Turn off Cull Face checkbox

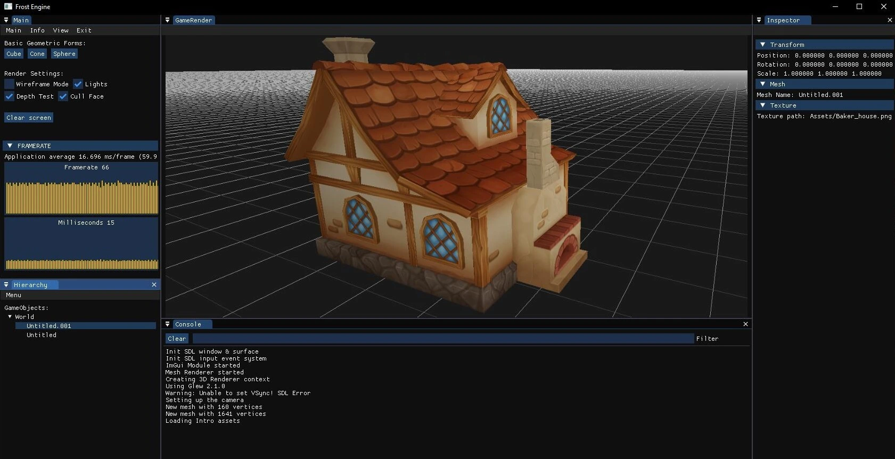click(63, 96)
